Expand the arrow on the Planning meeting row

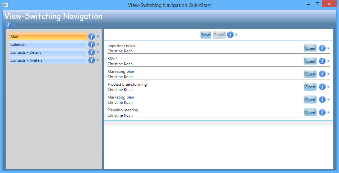(x=329, y=112)
